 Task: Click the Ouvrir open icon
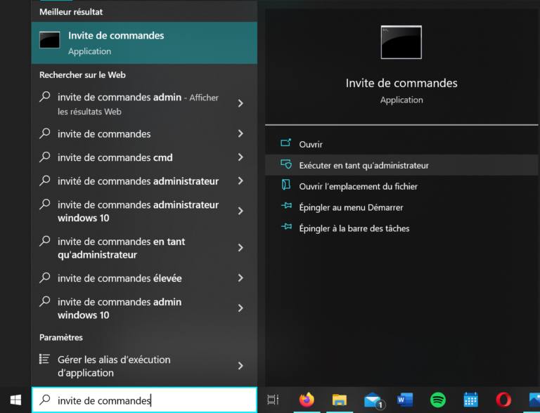tap(286, 143)
